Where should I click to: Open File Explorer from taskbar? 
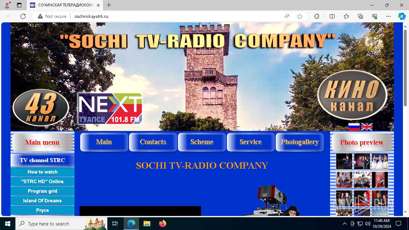pos(147,224)
